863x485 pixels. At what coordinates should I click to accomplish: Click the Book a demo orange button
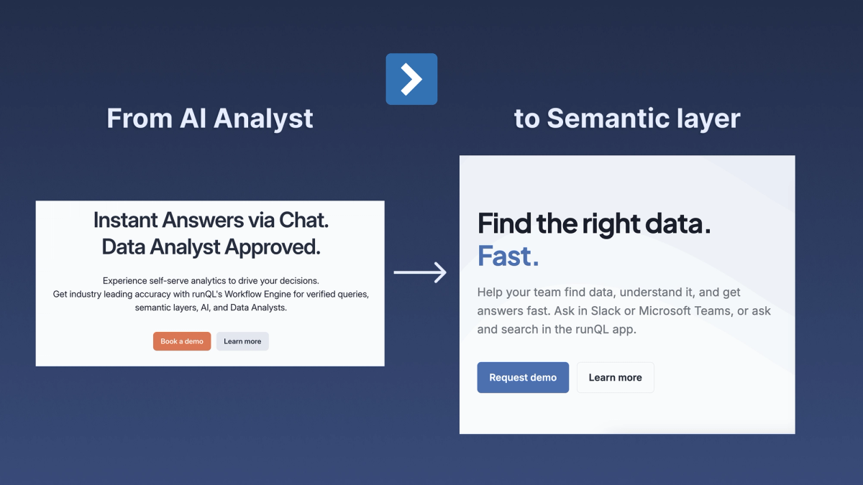point(182,341)
